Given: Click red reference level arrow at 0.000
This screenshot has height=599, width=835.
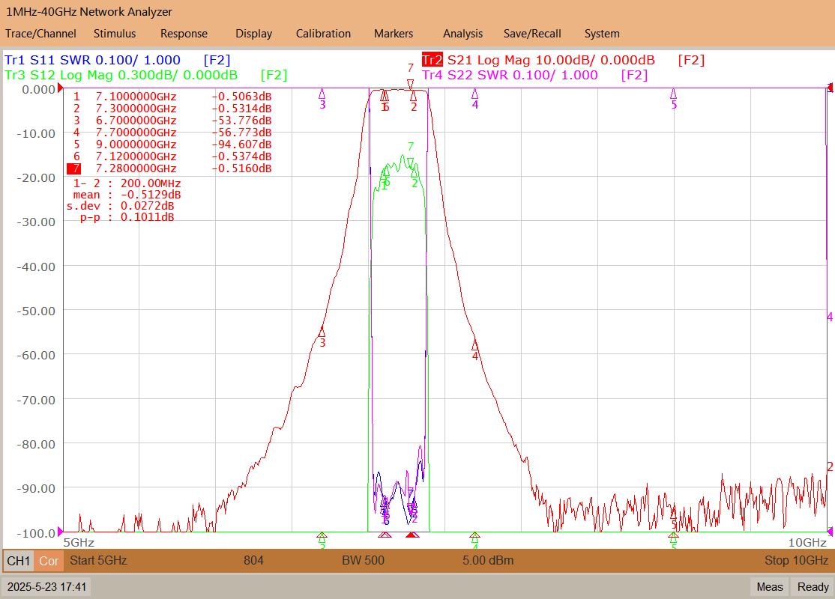Looking at the screenshot, I should 60,88.
